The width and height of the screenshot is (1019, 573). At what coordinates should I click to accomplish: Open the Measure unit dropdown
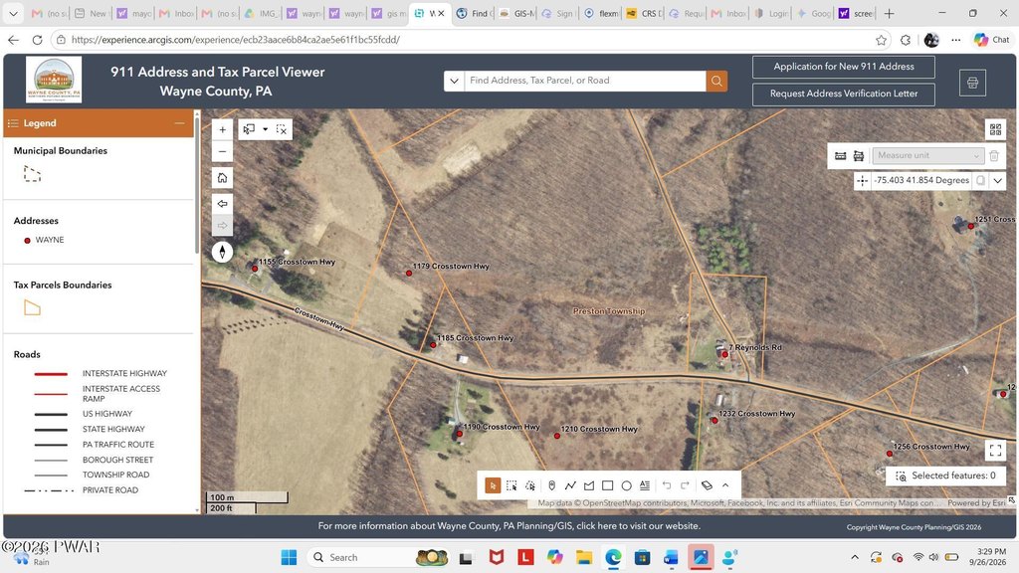coord(927,156)
